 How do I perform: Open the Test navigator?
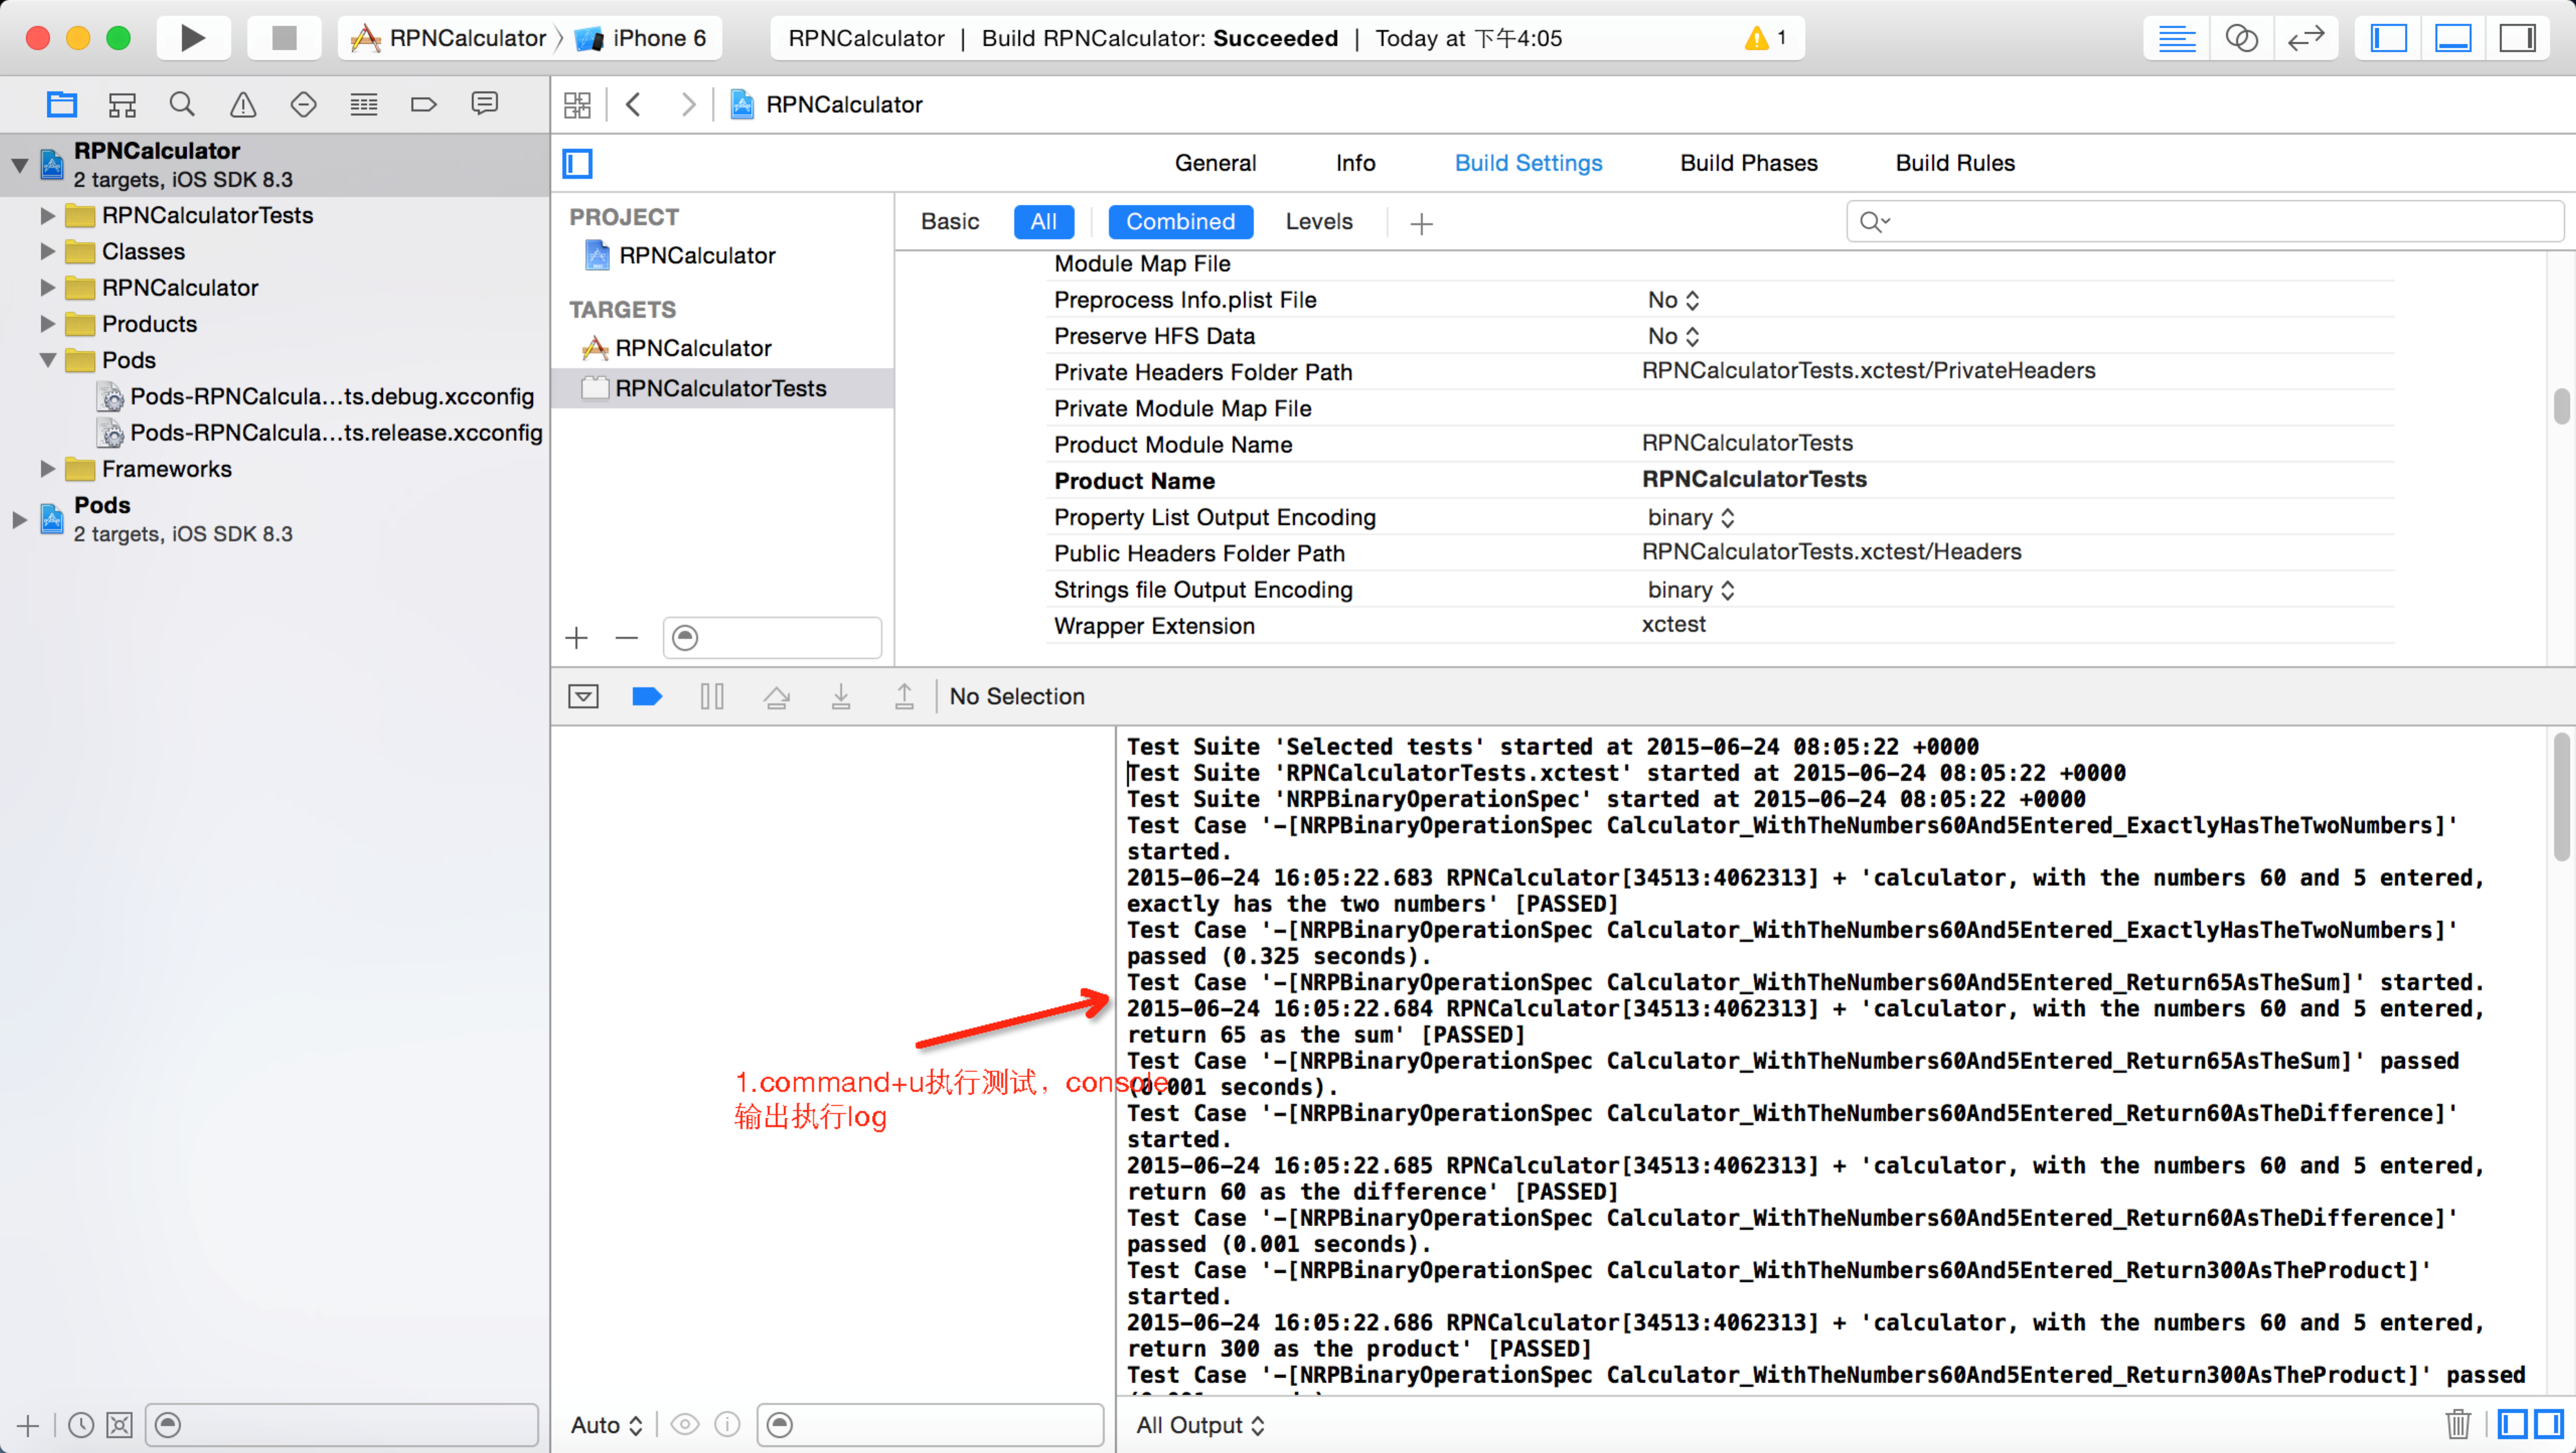(303, 104)
